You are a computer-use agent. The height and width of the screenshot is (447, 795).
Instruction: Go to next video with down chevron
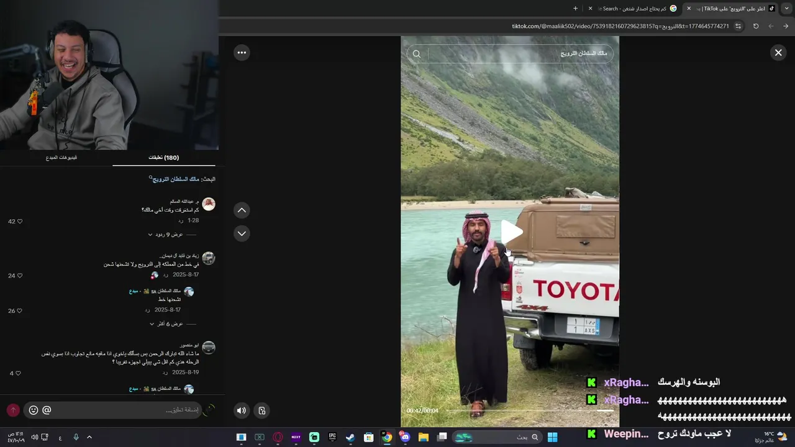(242, 233)
